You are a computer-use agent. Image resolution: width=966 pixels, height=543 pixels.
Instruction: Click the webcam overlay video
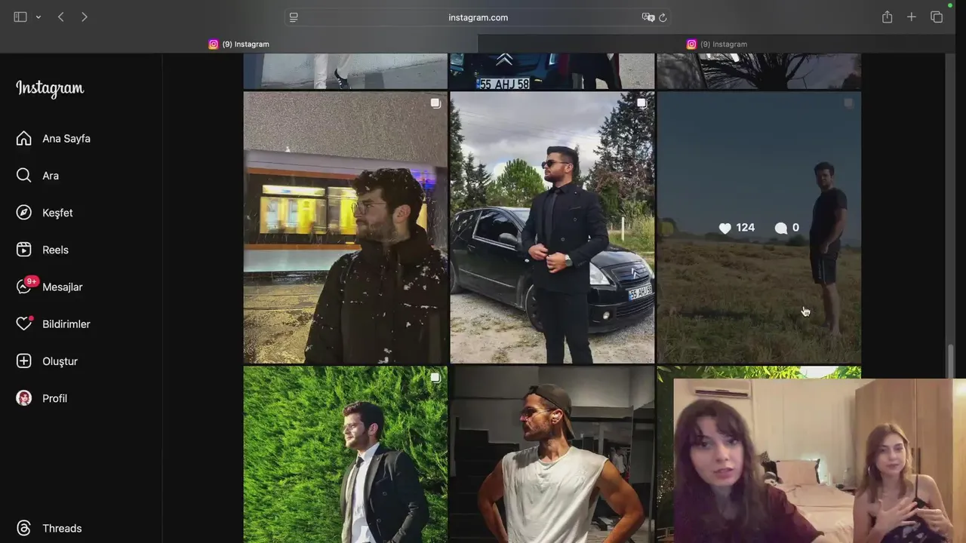[x=820, y=461]
